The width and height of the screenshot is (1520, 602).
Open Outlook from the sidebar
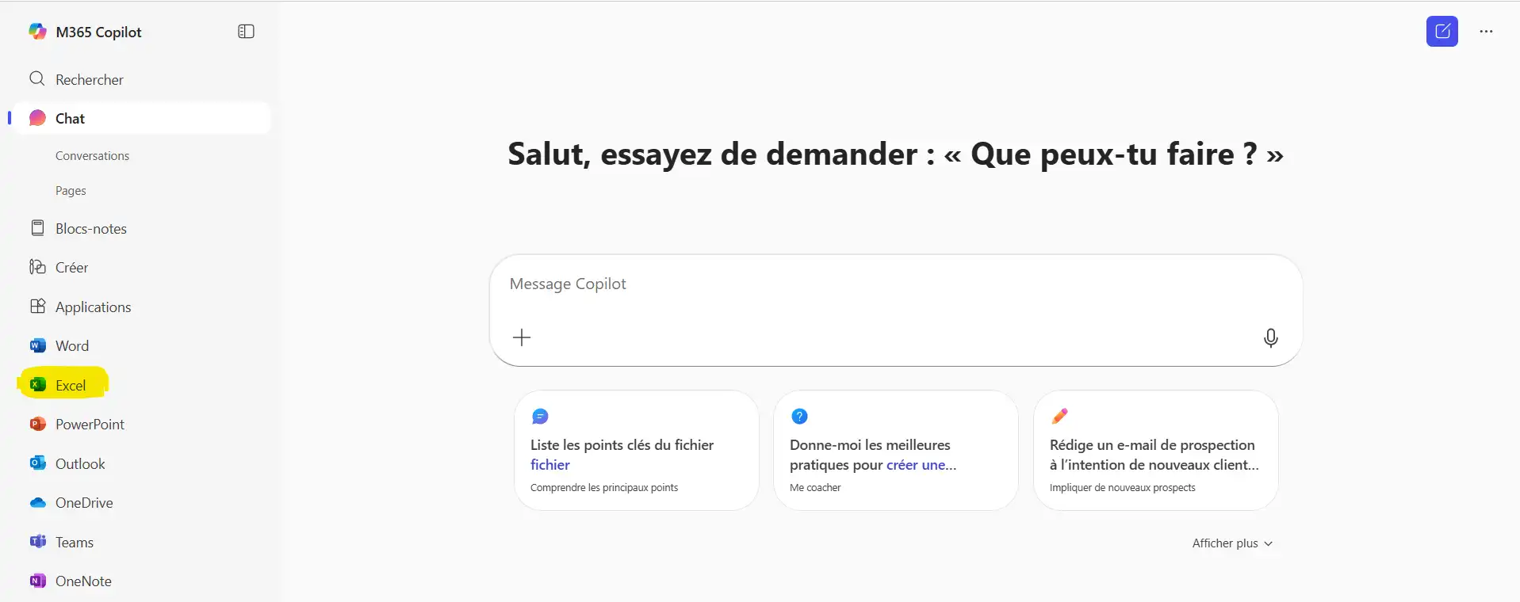tap(79, 464)
